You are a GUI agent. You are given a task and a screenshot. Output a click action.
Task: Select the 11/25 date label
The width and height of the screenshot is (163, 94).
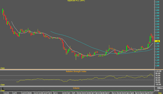tap(6, 93)
